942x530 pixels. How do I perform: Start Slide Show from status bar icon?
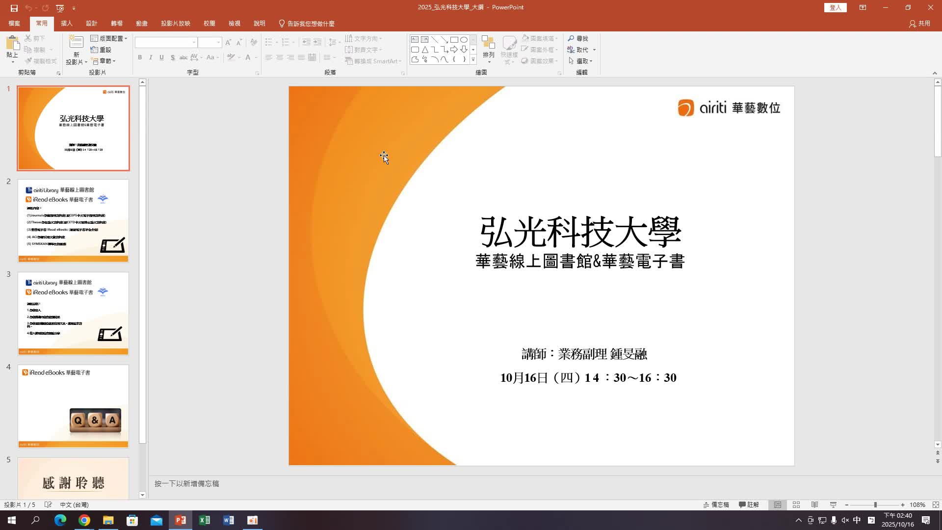833,505
